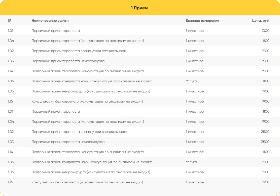Select last 'Повторный прием нейрохирурга' row

(x=140, y=172)
